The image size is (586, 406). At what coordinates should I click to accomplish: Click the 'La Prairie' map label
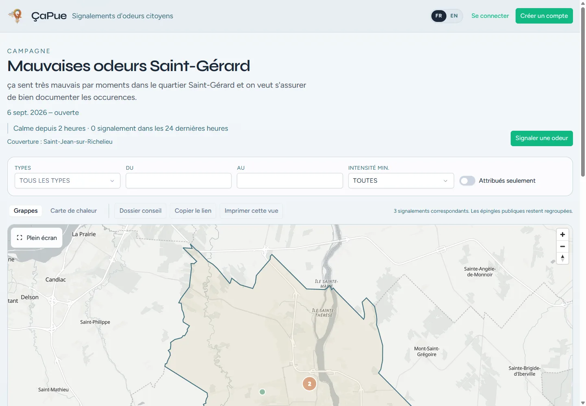(x=84, y=234)
